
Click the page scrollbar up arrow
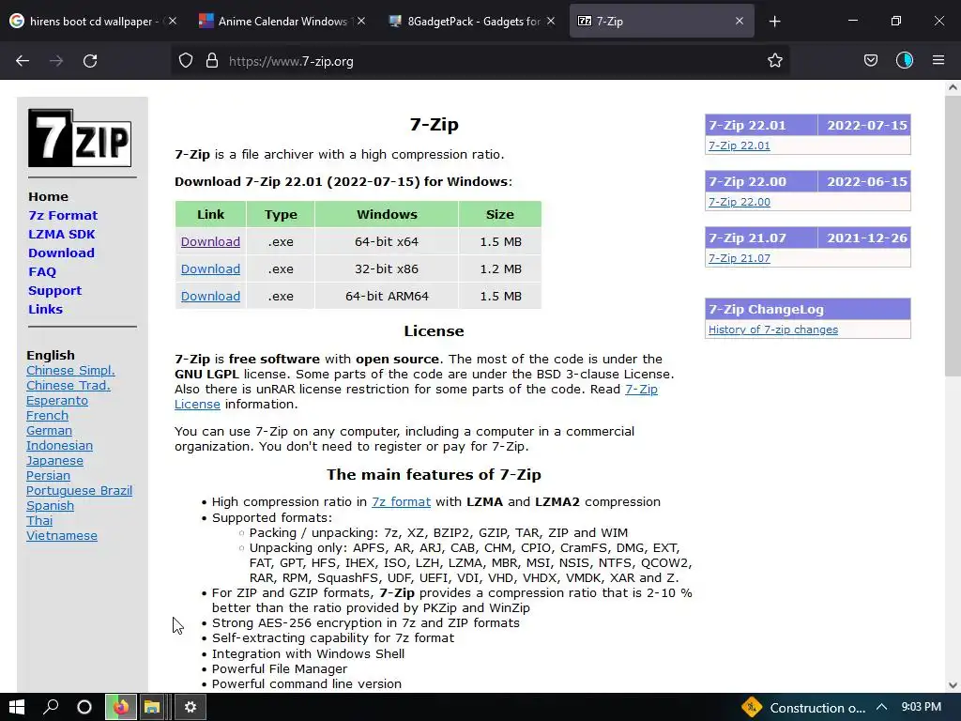(x=953, y=87)
